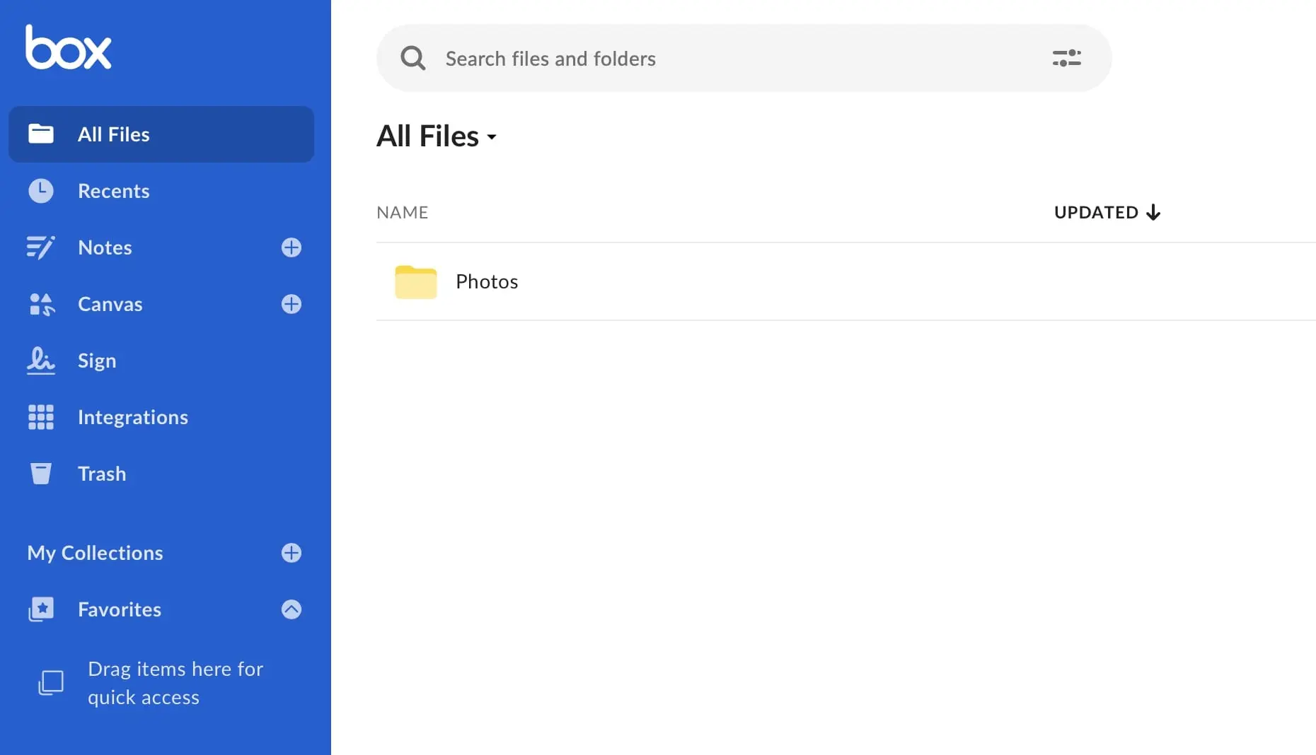Select the Notes pencil icon
The image size is (1316, 755).
40,247
